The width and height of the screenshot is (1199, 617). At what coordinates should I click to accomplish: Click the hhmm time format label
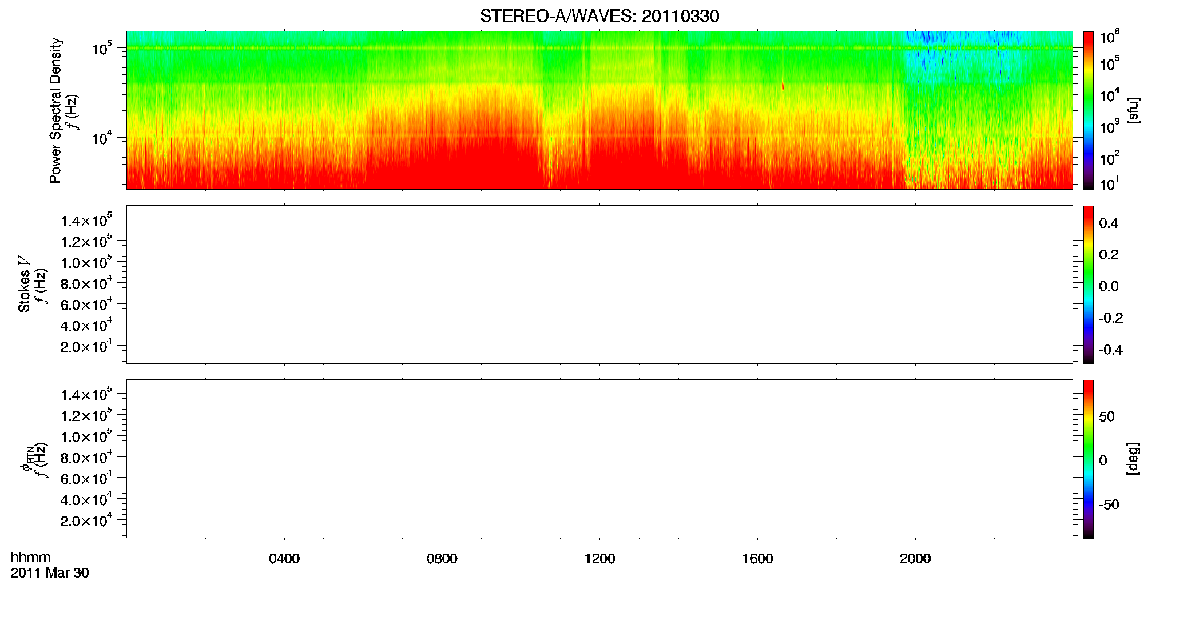[x=31, y=558]
